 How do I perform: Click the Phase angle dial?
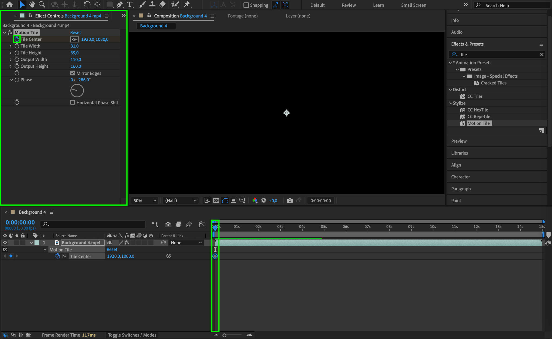(77, 91)
